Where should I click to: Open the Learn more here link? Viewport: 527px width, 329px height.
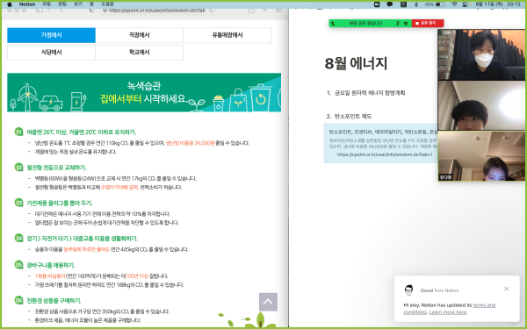pyautogui.click(x=448, y=311)
